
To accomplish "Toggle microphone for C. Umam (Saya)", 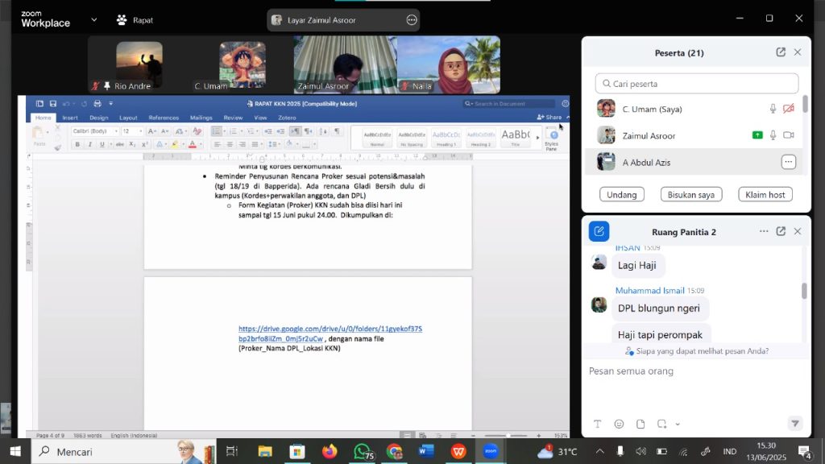I will pyautogui.click(x=773, y=109).
